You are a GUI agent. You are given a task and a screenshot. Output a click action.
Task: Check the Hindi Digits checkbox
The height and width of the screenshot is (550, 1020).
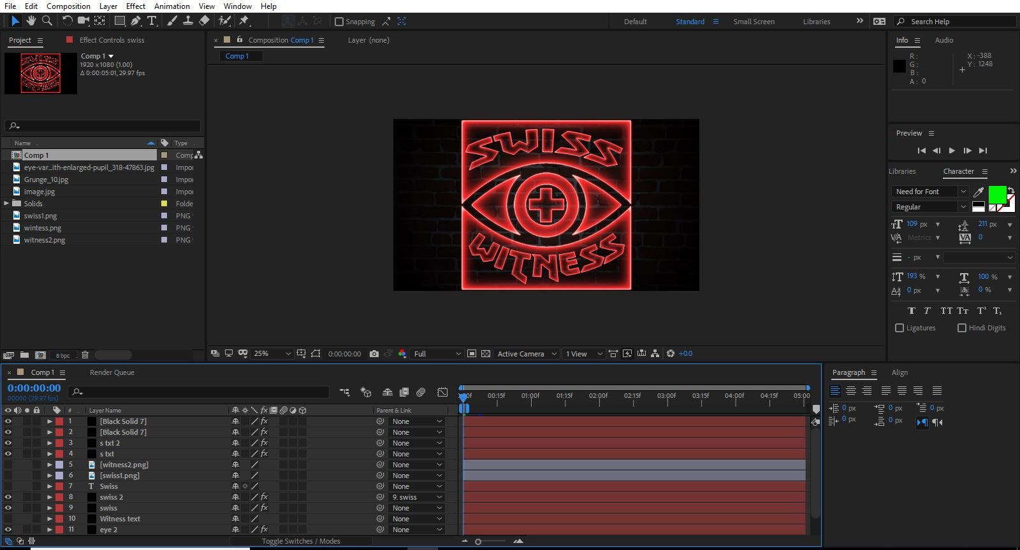tap(962, 328)
